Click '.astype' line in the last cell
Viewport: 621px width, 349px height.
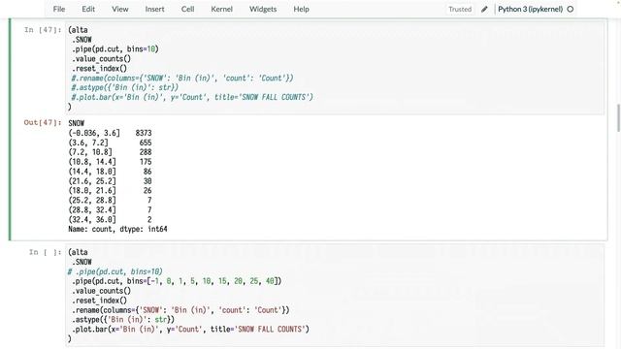coord(123,319)
